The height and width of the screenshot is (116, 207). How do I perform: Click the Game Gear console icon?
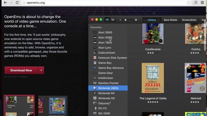click(95, 73)
